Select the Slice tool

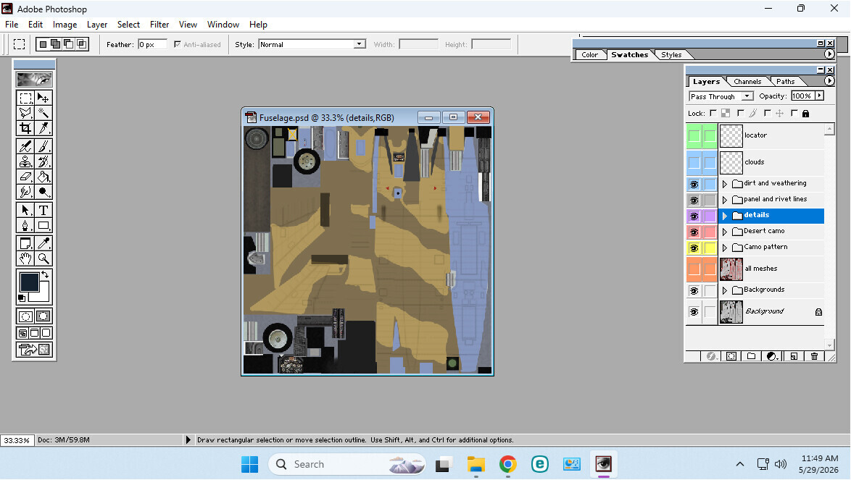point(43,128)
